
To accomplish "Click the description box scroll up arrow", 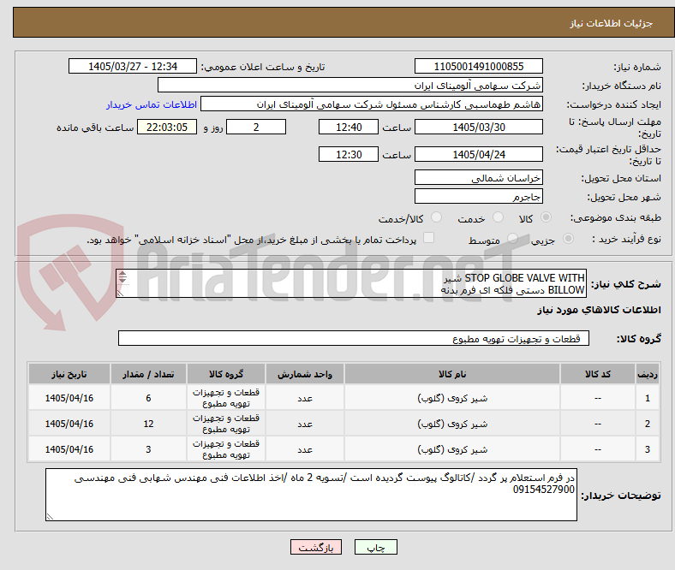I will (x=122, y=274).
